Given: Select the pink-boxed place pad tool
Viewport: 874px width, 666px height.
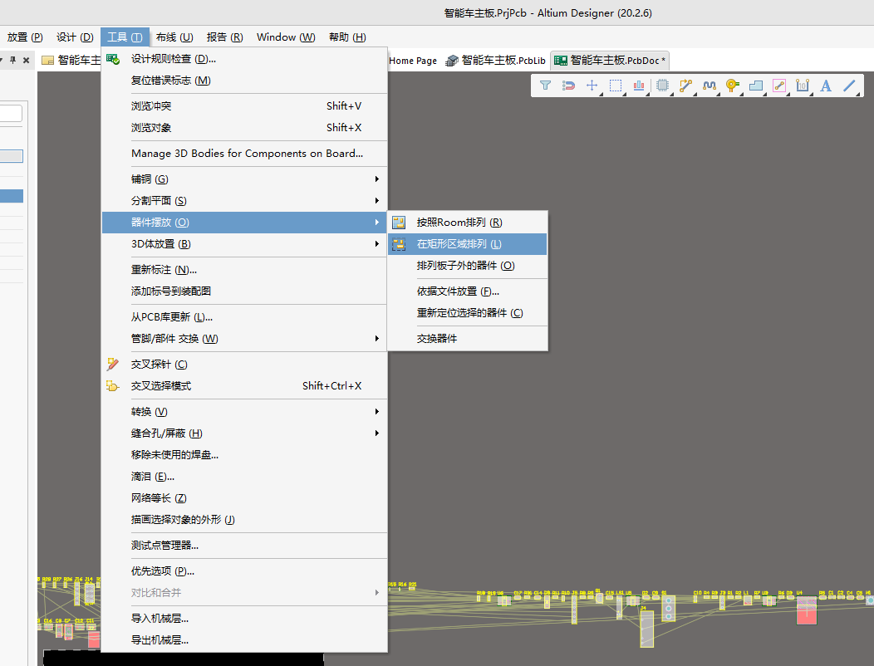Looking at the screenshot, I should coord(779,86).
